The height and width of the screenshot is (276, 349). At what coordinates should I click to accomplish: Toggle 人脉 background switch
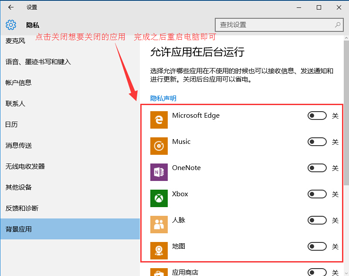point(317,220)
